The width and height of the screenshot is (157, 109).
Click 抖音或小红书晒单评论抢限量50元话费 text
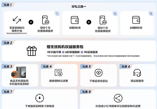(118, 106)
